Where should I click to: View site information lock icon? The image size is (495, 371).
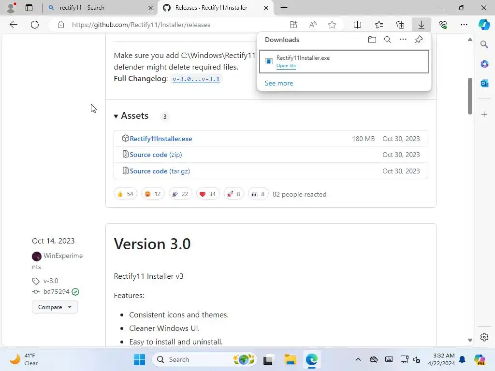point(61,25)
